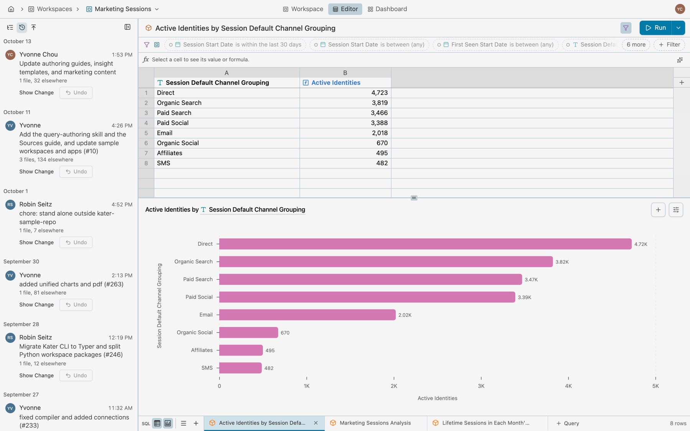Screen dimensions: 690x431
Task: Click the chart settings sliders icon
Action: 676,210
